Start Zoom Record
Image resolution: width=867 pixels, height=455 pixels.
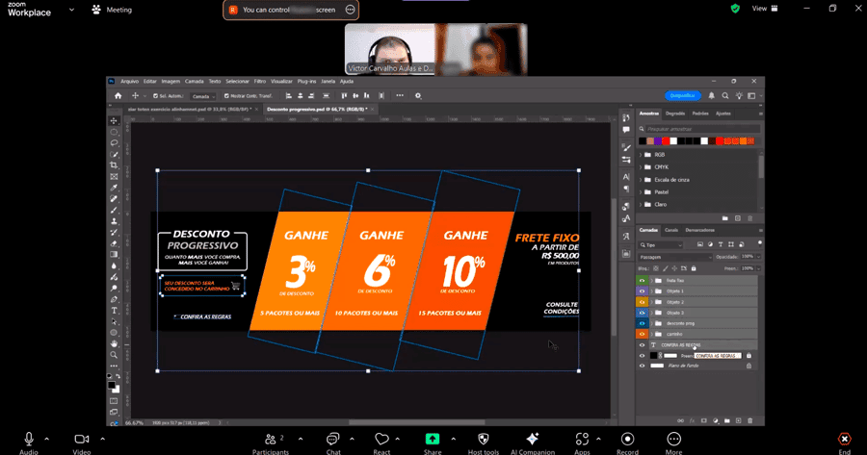[x=627, y=443]
